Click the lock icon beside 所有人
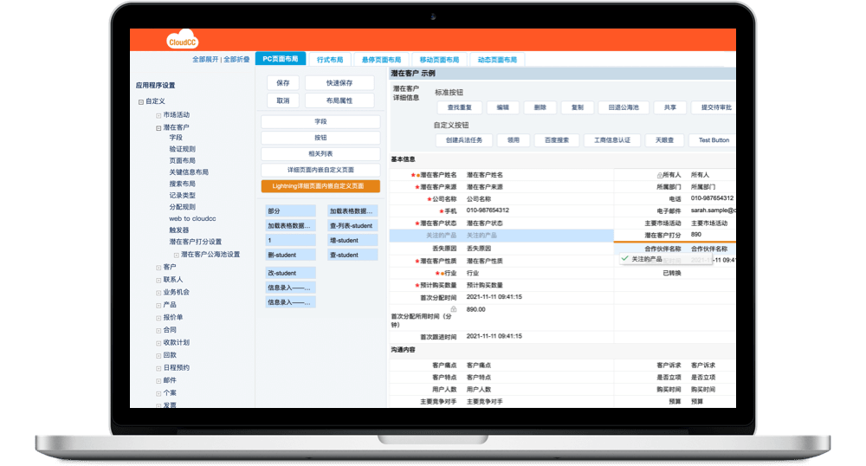Image resolution: width=866 pixels, height=466 pixels. coord(659,175)
